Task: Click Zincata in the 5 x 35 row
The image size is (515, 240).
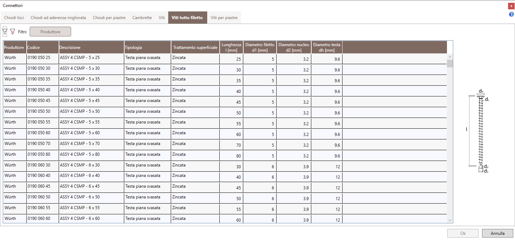Action: [x=195, y=80]
